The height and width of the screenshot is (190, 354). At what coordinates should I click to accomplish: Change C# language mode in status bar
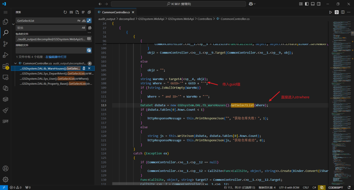314,187
